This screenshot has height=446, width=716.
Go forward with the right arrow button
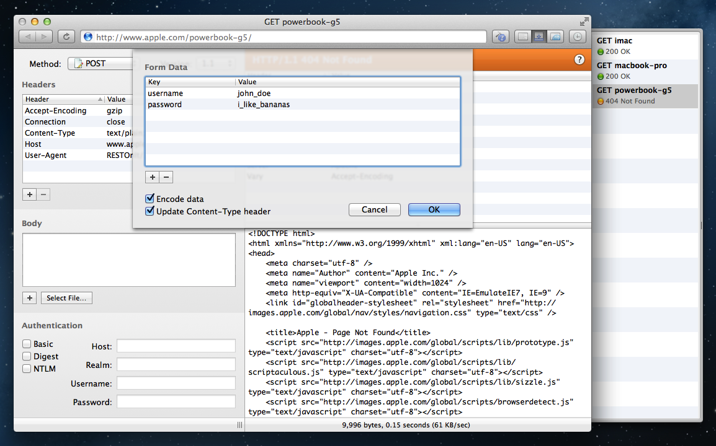click(x=43, y=37)
